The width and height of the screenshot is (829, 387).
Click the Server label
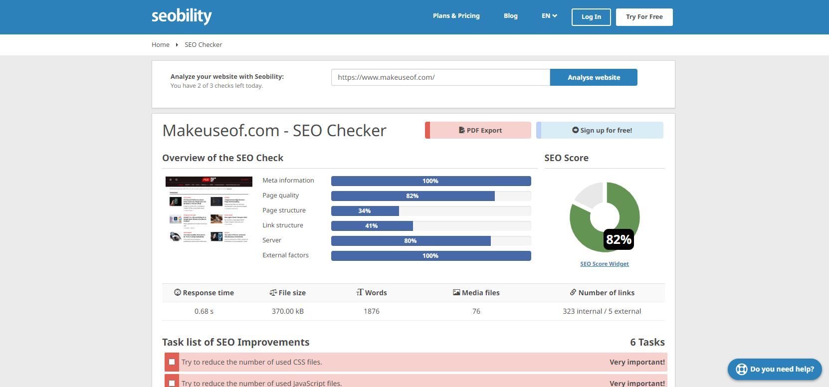pyautogui.click(x=272, y=240)
